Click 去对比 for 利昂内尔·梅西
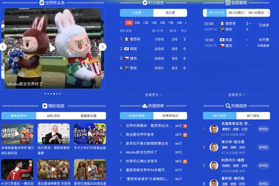Screen dimensions: 279x186 coord(263,166)
